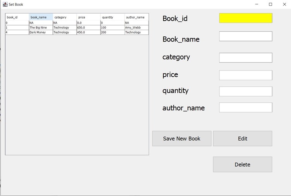Select the '100' quantity cell
This screenshot has height=196, width=291.
pyautogui.click(x=113, y=28)
